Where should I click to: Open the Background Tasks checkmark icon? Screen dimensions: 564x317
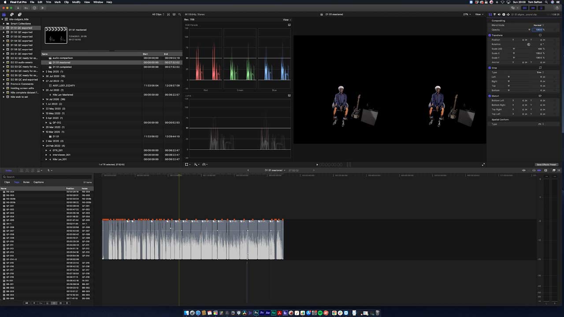[x=34, y=8]
